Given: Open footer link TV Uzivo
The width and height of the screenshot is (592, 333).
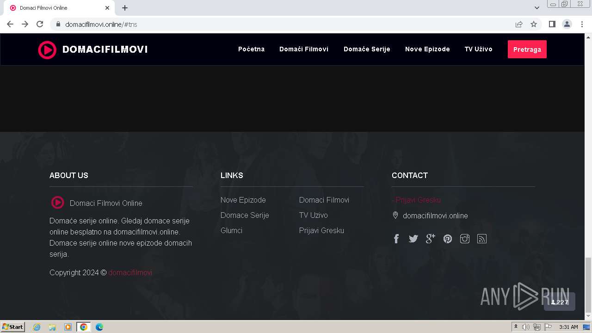Looking at the screenshot, I should click(x=314, y=215).
